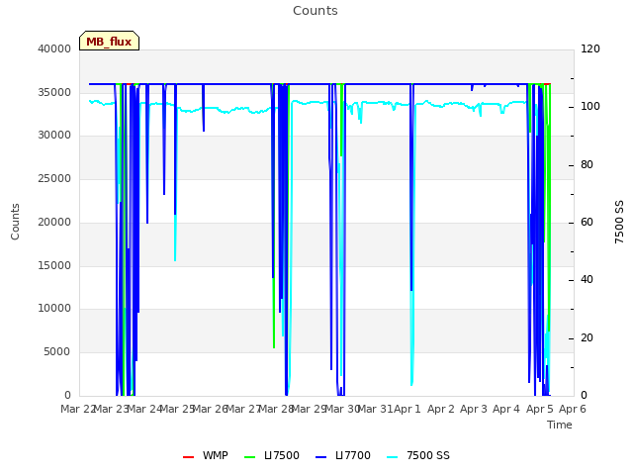Click the Mar 28 date label
Viewport: 633px width, 475px height.
[276, 409]
